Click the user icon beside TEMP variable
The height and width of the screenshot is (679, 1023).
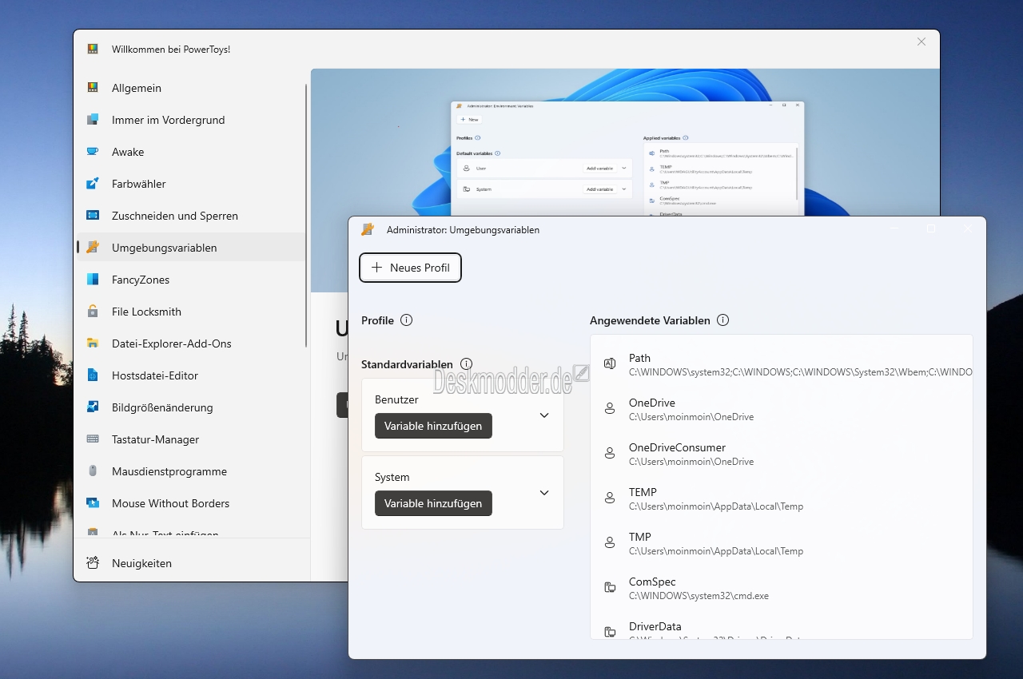610,498
